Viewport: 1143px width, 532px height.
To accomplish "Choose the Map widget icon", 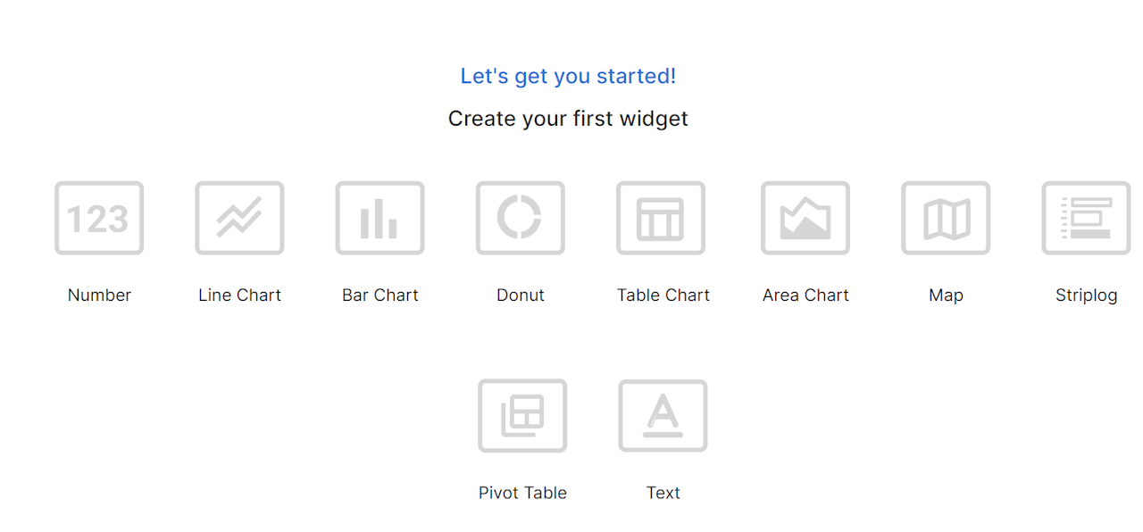I will [x=946, y=219].
